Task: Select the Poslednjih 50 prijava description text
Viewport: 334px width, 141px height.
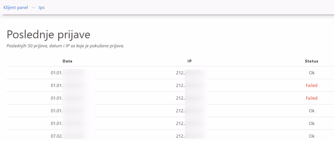Action: click(65, 46)
